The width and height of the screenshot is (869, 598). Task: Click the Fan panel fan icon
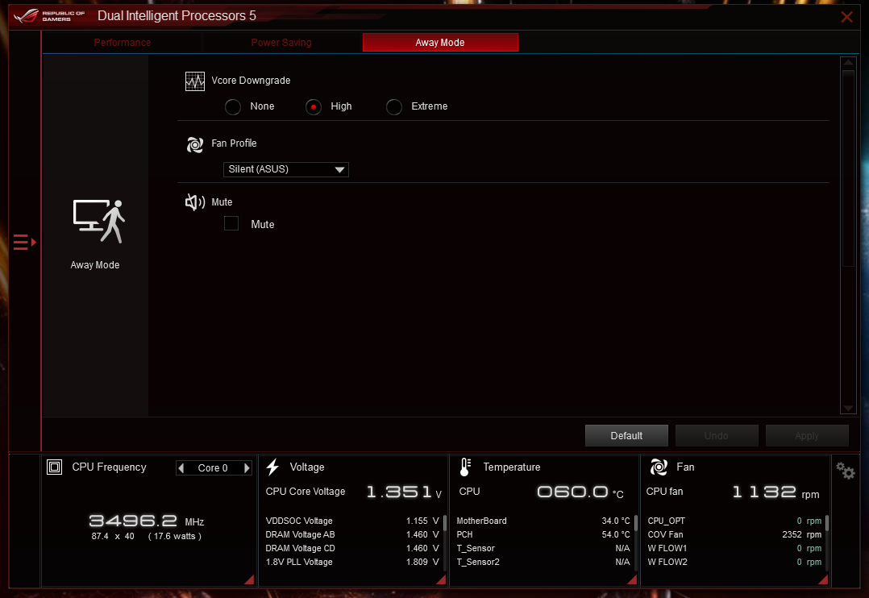(x=659, y=467)
